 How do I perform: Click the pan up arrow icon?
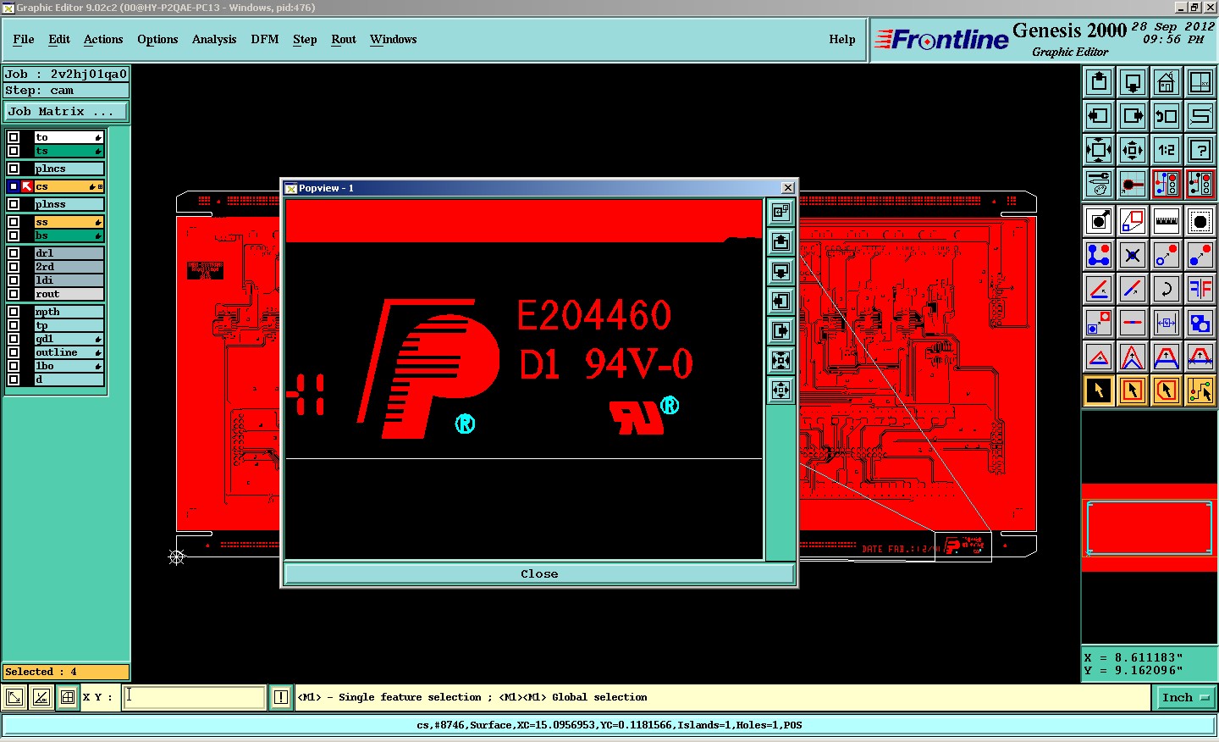[1099, 82]
